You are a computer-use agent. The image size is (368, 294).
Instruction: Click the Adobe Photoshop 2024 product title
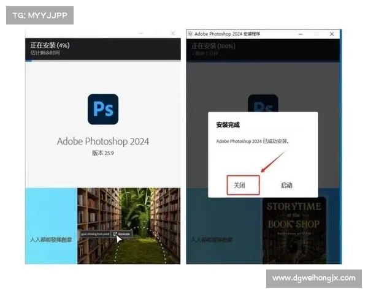(x=103, y=141)
